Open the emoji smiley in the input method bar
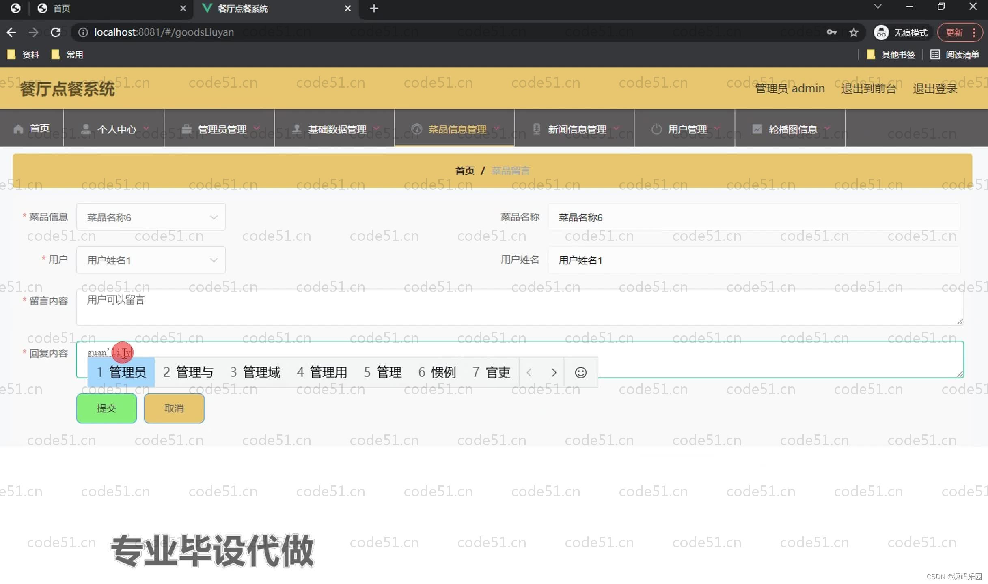 point(580,372)
